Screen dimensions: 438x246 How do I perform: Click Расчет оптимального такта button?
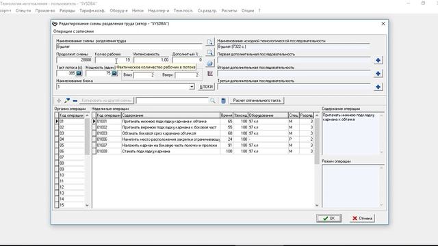point(257,100)
